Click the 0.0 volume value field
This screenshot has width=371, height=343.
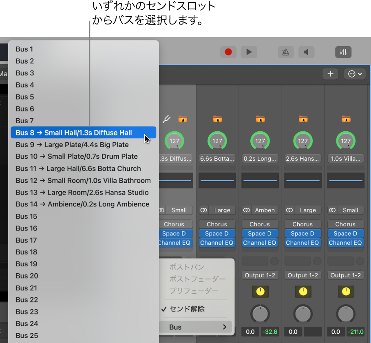[x=250, y=332]
